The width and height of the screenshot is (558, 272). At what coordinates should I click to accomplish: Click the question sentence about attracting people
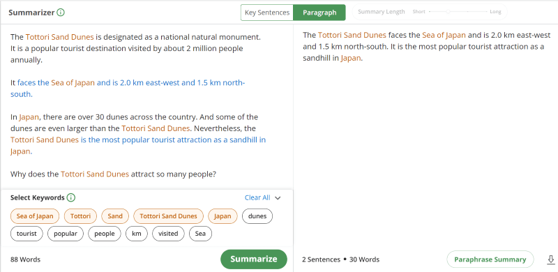coord(113,174)
